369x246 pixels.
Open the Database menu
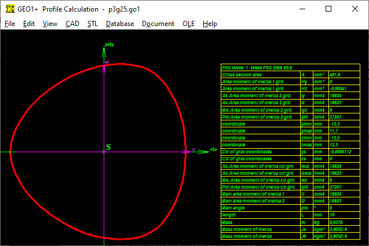(120, 24)
